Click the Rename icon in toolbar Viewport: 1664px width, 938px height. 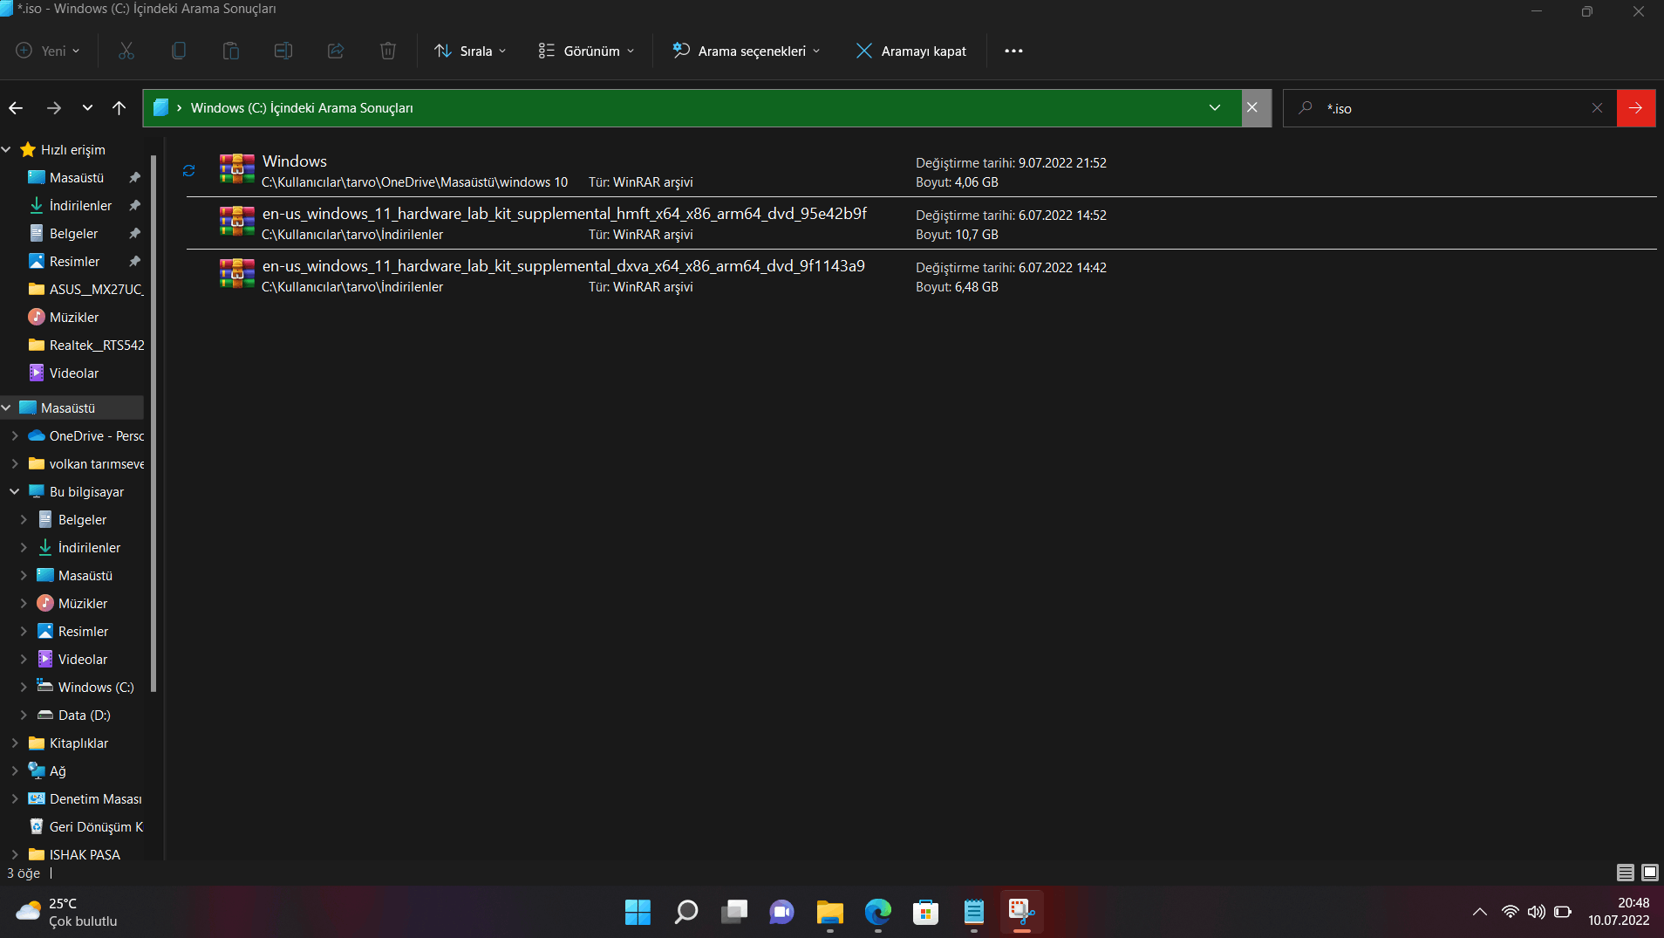pyautogui.click(x=283, y=51)
